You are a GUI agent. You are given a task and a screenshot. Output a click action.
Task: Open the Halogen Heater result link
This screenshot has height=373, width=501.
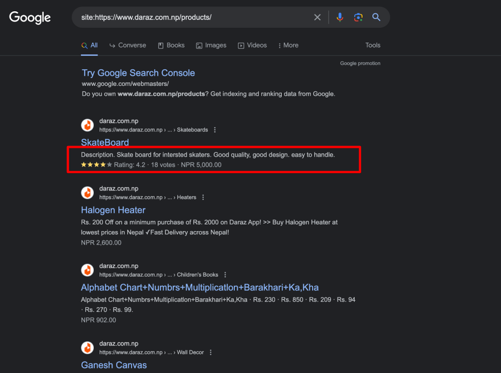click(x=113, y=210)
